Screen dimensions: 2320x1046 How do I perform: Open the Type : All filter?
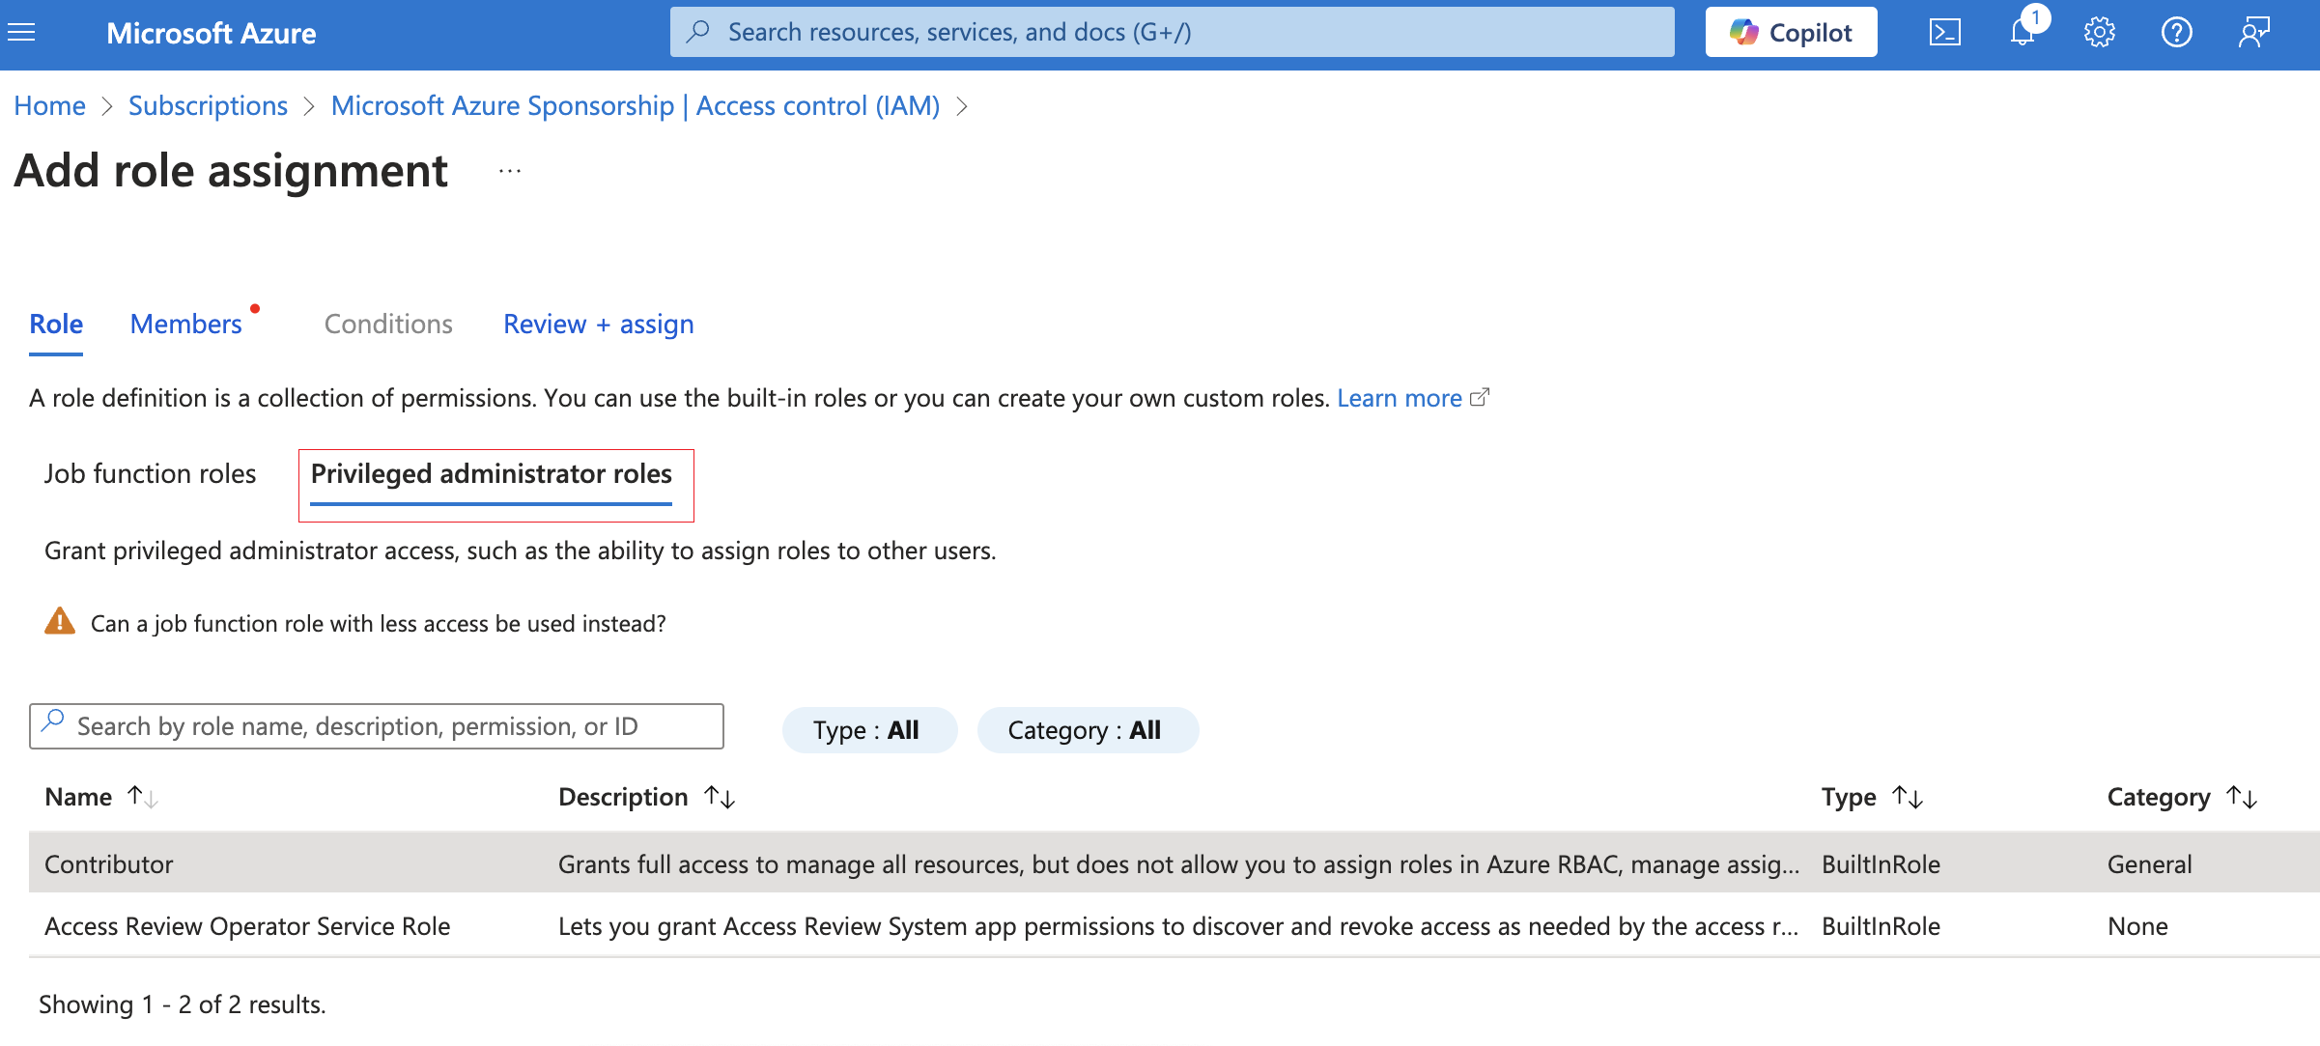868,730
